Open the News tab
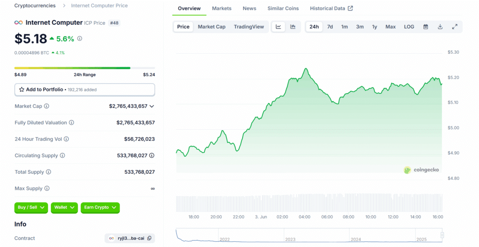The height and width of the screenshot is (247, 479). 250,8
